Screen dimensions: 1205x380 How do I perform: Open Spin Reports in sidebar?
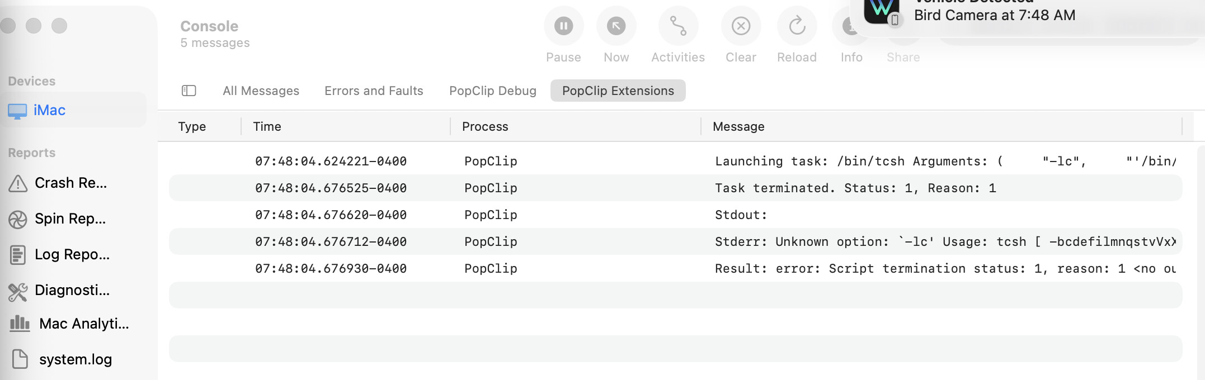tap(70, 219)
